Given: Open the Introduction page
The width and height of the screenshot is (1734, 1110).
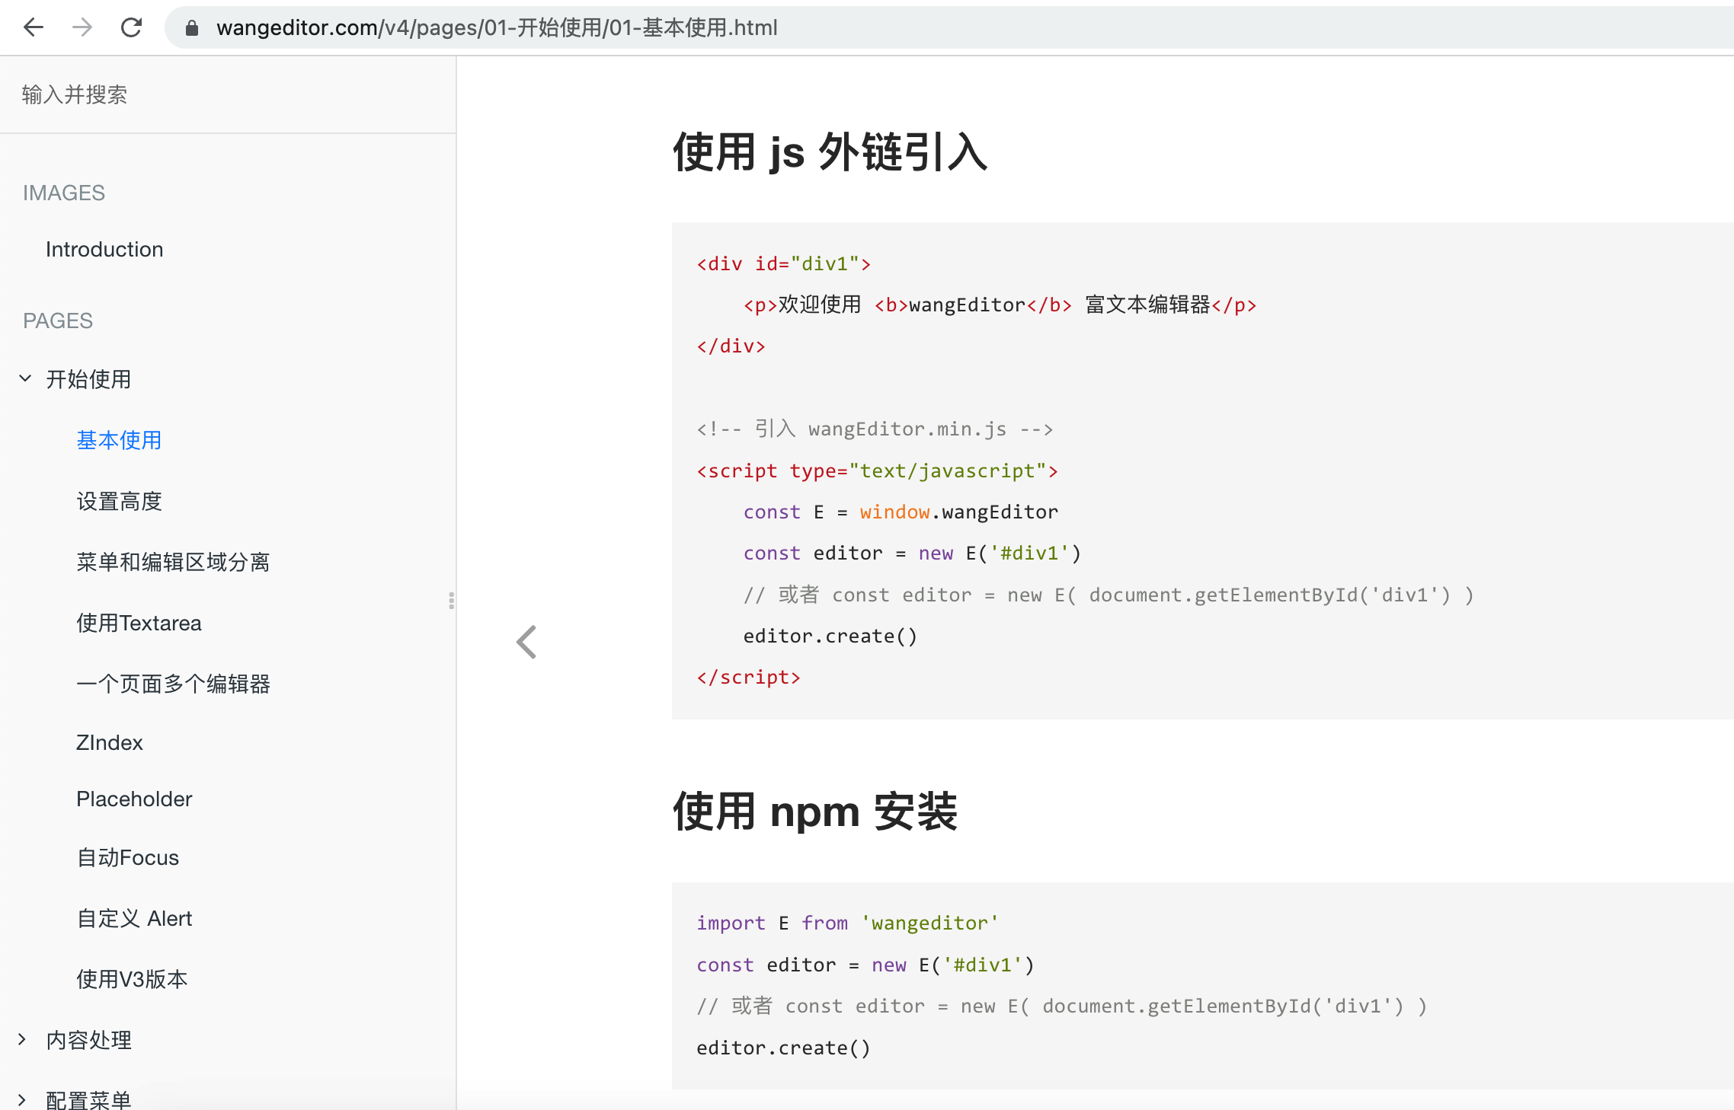Looking at the screenshot, I should (104, 249).
